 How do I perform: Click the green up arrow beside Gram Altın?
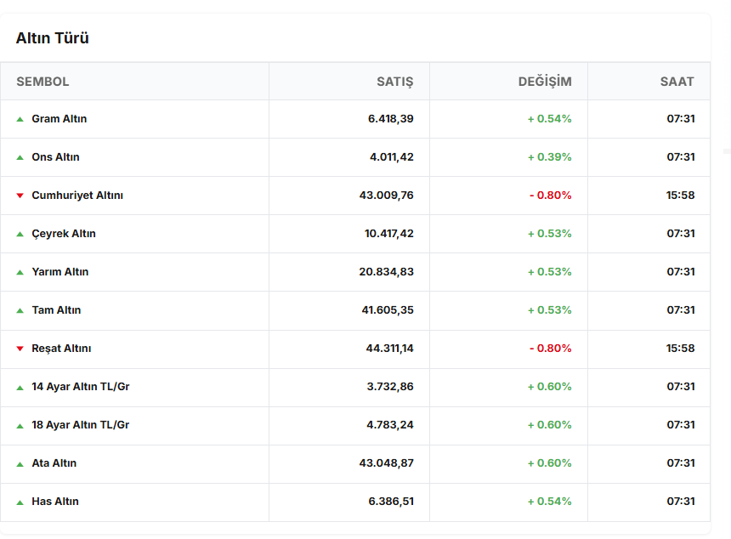point(20,119)
